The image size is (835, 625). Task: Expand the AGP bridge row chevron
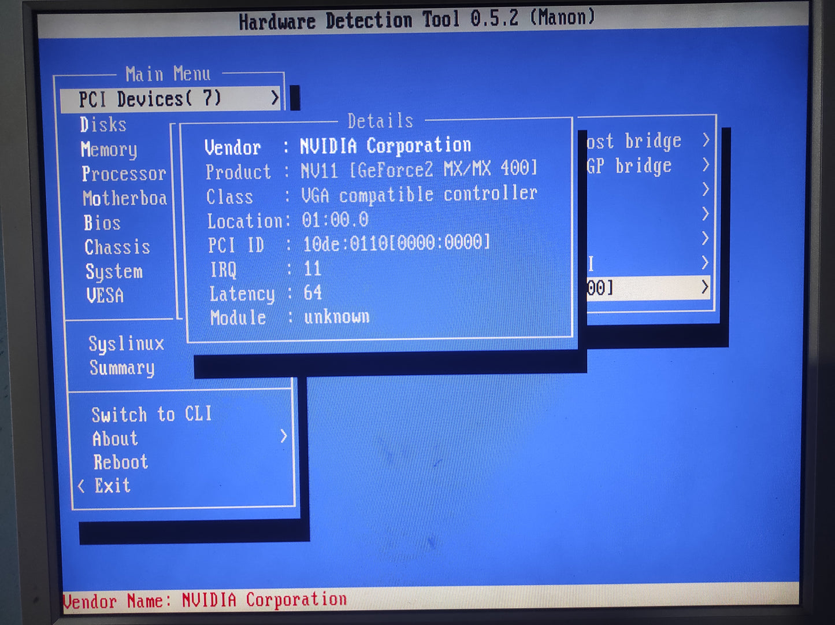(705, 166)
